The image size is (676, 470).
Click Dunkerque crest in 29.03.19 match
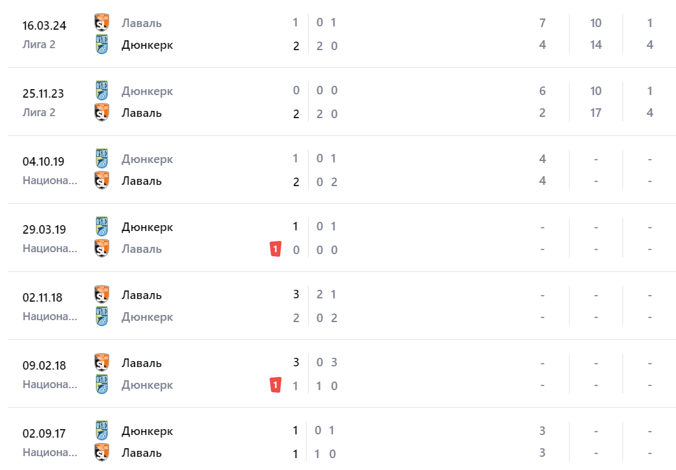[x=102, y=227]
